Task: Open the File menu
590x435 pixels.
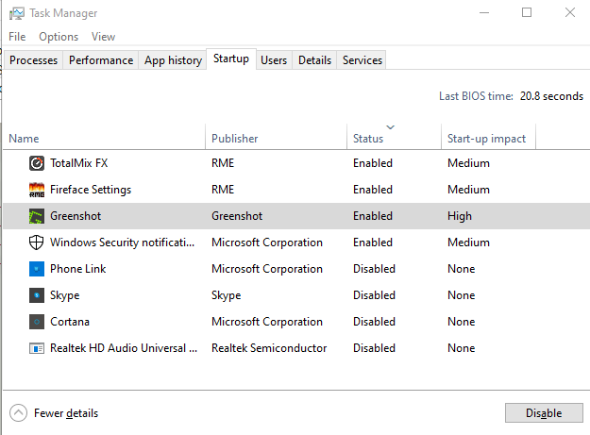Action: point(17,37)
